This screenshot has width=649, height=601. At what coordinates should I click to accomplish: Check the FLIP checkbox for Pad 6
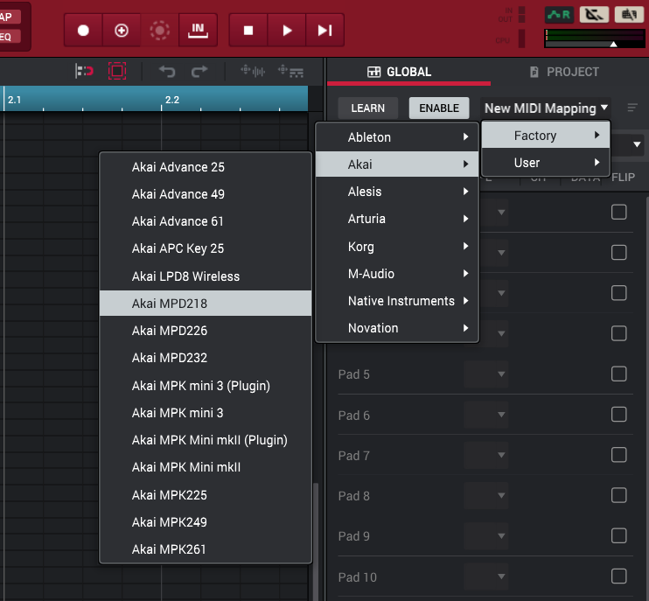[618, 415]
